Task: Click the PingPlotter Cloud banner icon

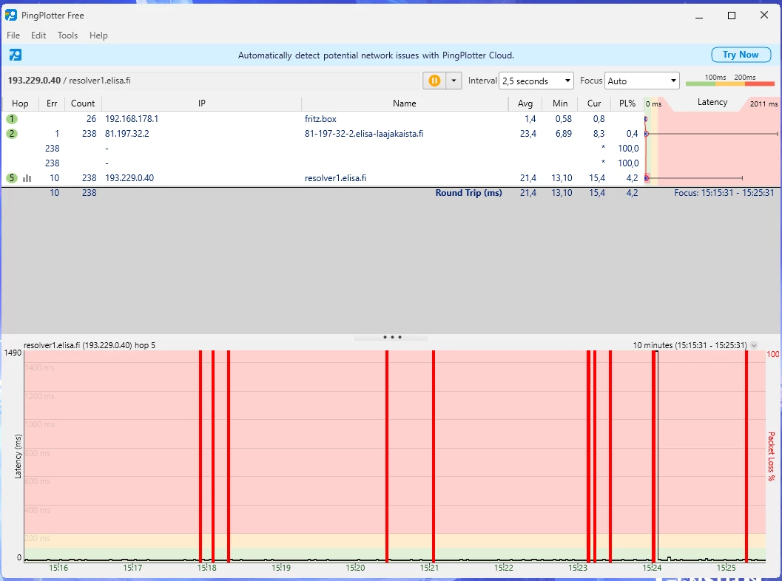Action: pos(15,55)
